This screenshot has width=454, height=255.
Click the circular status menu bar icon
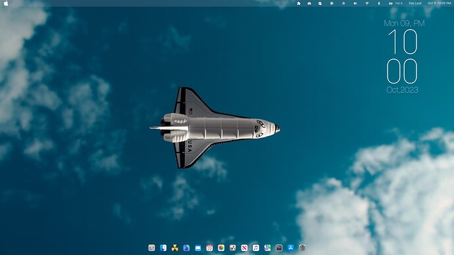(343, 3)
